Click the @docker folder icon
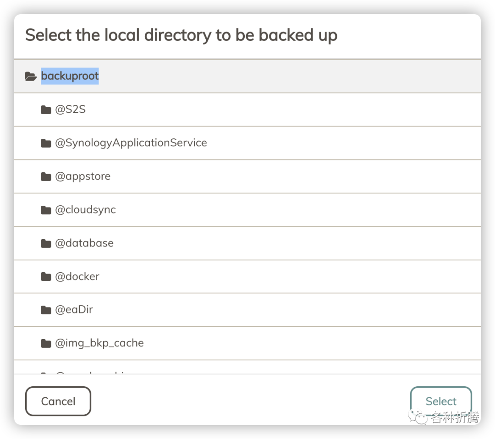495x439 pixels. click(46, 277)
